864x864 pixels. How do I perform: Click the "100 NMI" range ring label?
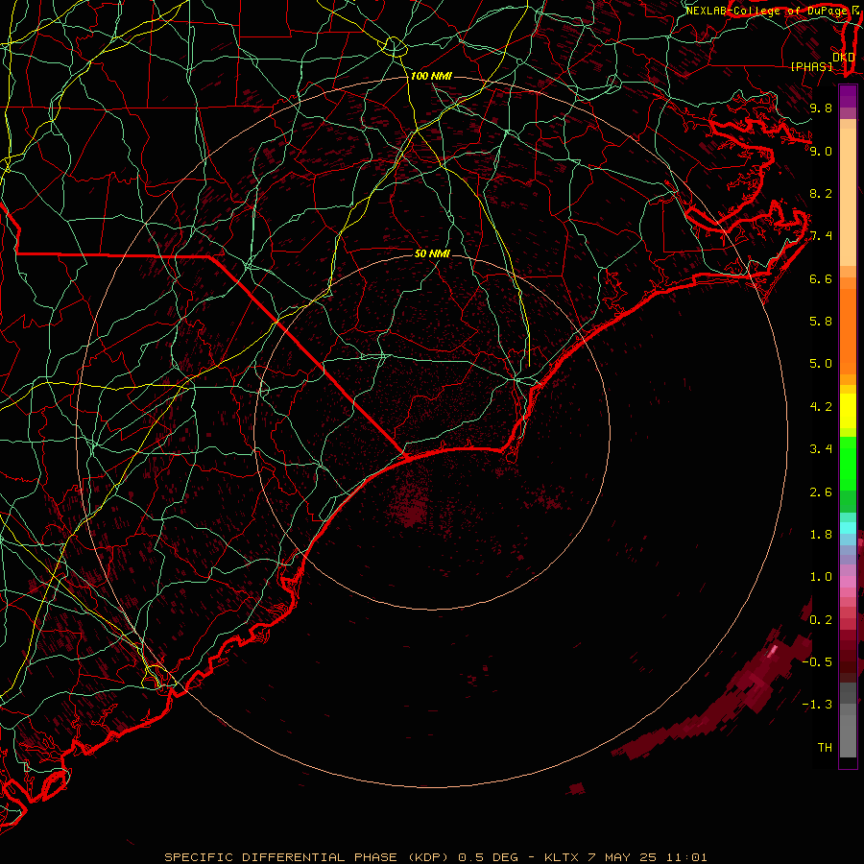tap(431, 76)
